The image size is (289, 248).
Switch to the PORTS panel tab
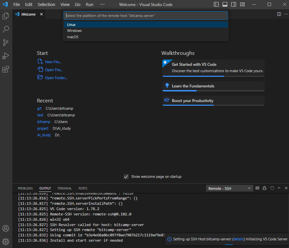coord(83,188)
